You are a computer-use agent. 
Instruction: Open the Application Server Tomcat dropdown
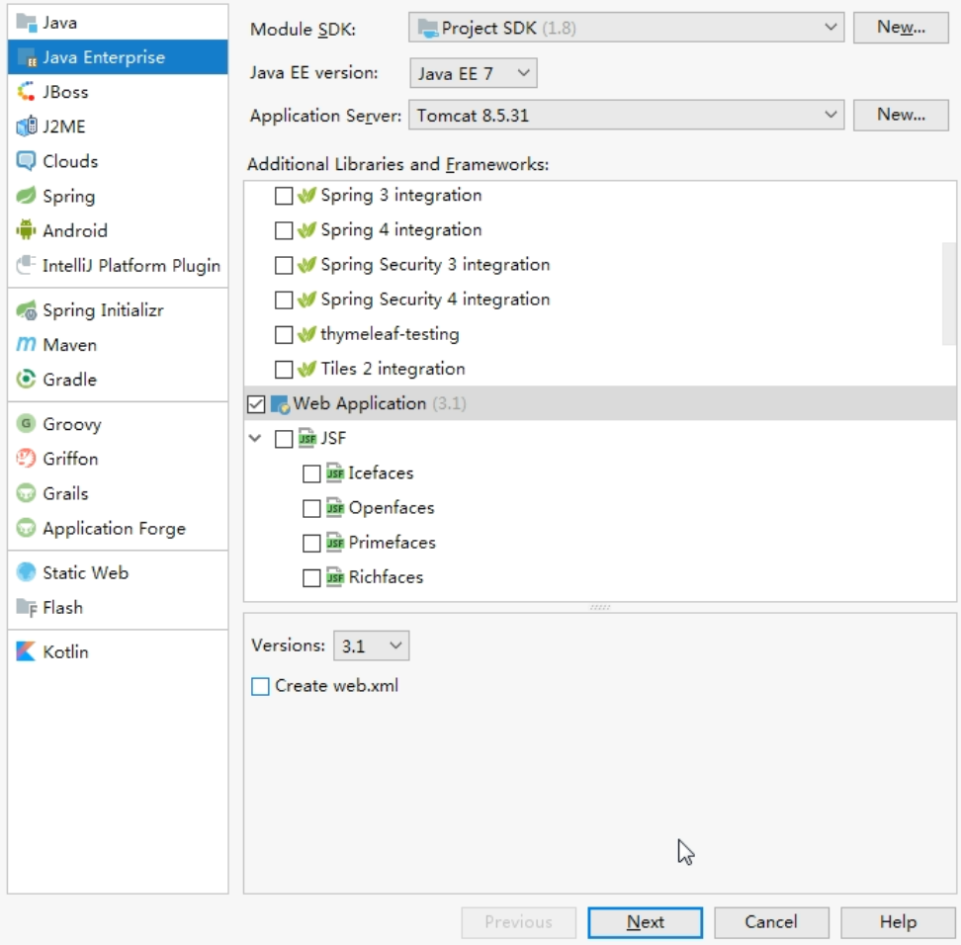coord(627,116)
